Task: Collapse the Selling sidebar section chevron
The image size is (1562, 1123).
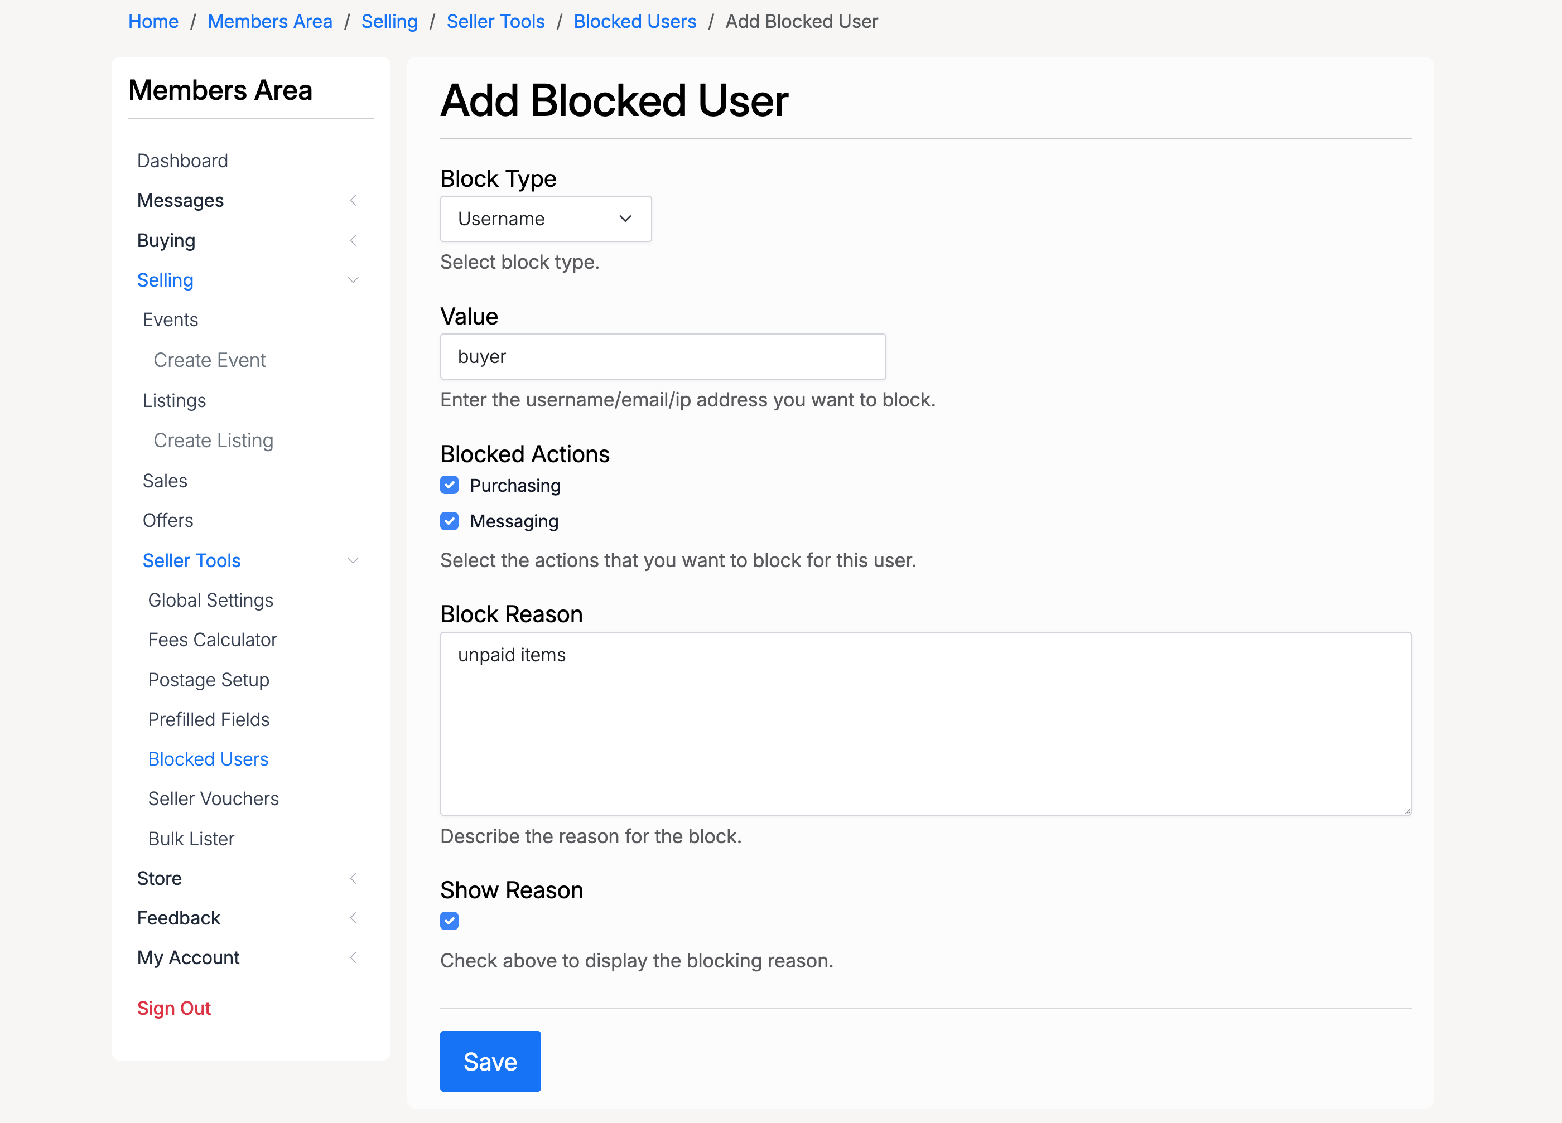Action: 353,280
